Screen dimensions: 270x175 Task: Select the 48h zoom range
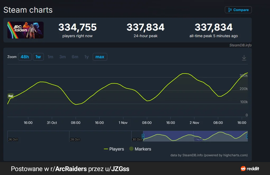click(x=25, y=57)
